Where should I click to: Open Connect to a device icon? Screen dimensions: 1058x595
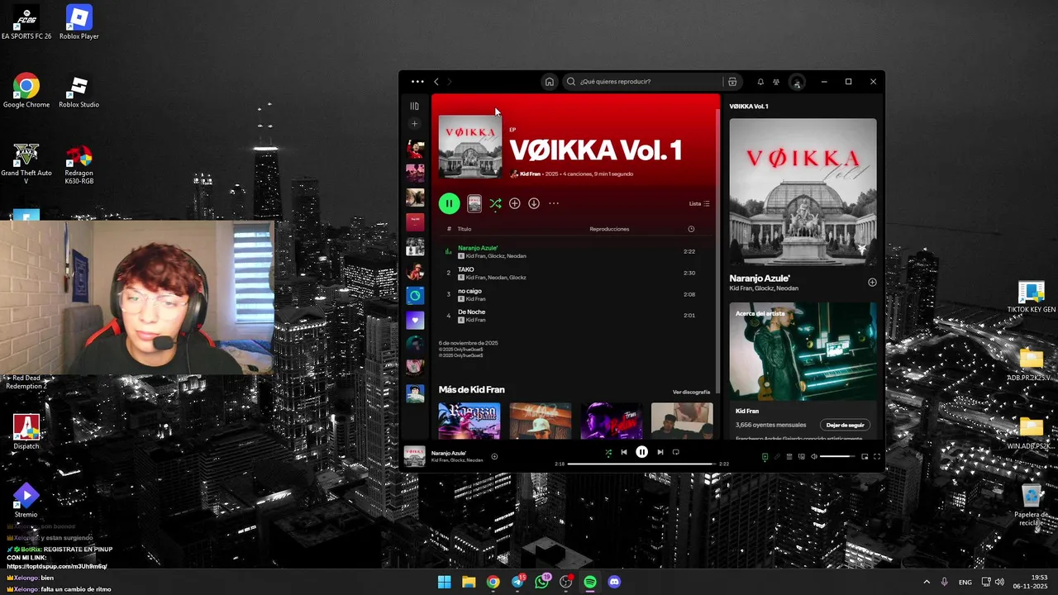pos(802,456)
